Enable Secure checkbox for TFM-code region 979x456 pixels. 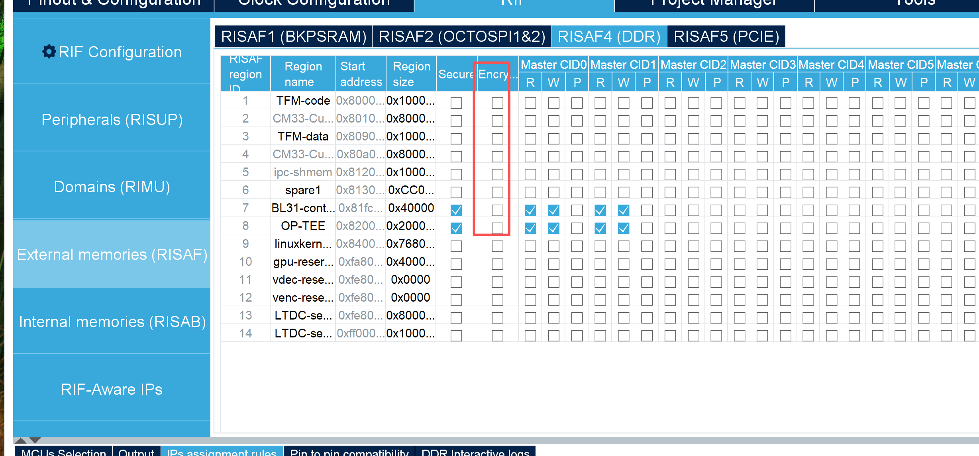[456, 103]
